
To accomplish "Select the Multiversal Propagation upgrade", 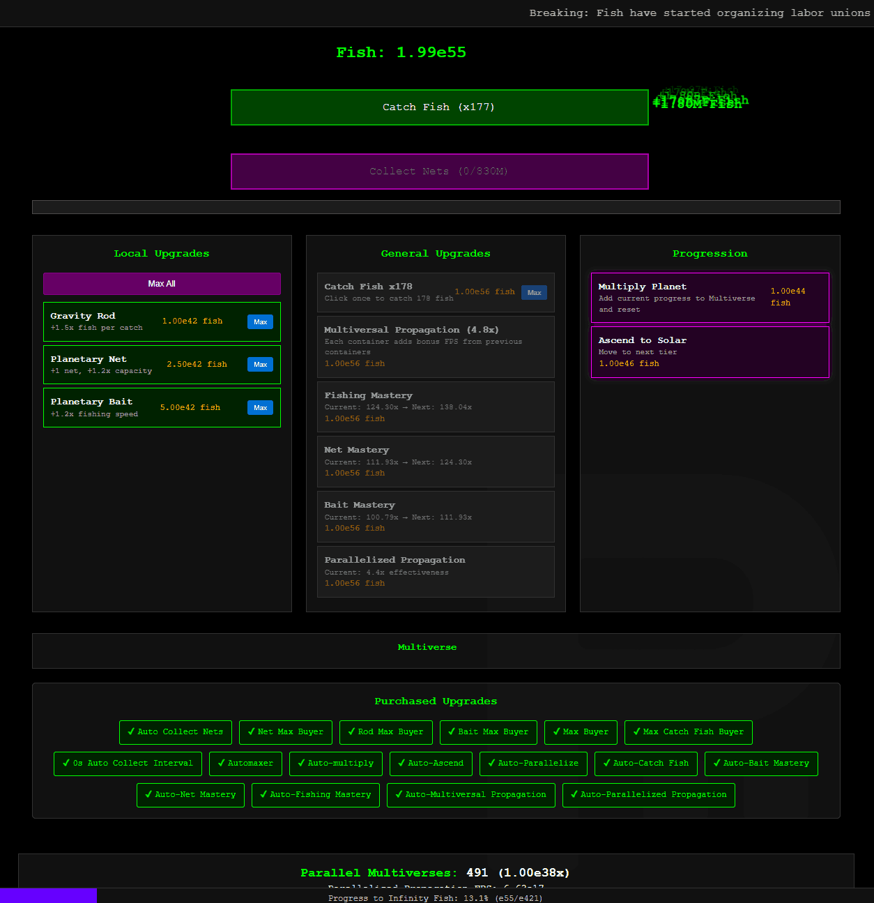I will pos(436,347).
